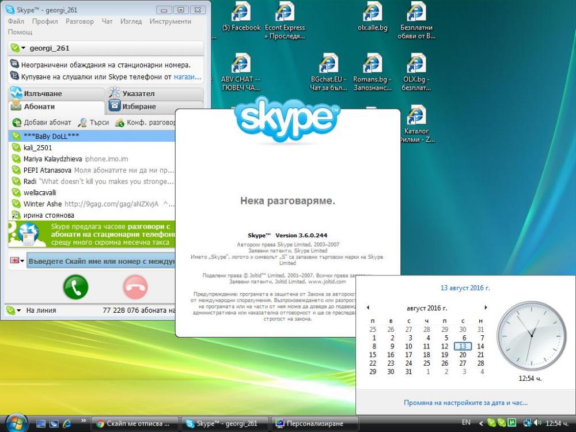This screenshot has width=576, height=432.
Task: Click the Skype landline subscription green banner
Action: click(92, 234)
